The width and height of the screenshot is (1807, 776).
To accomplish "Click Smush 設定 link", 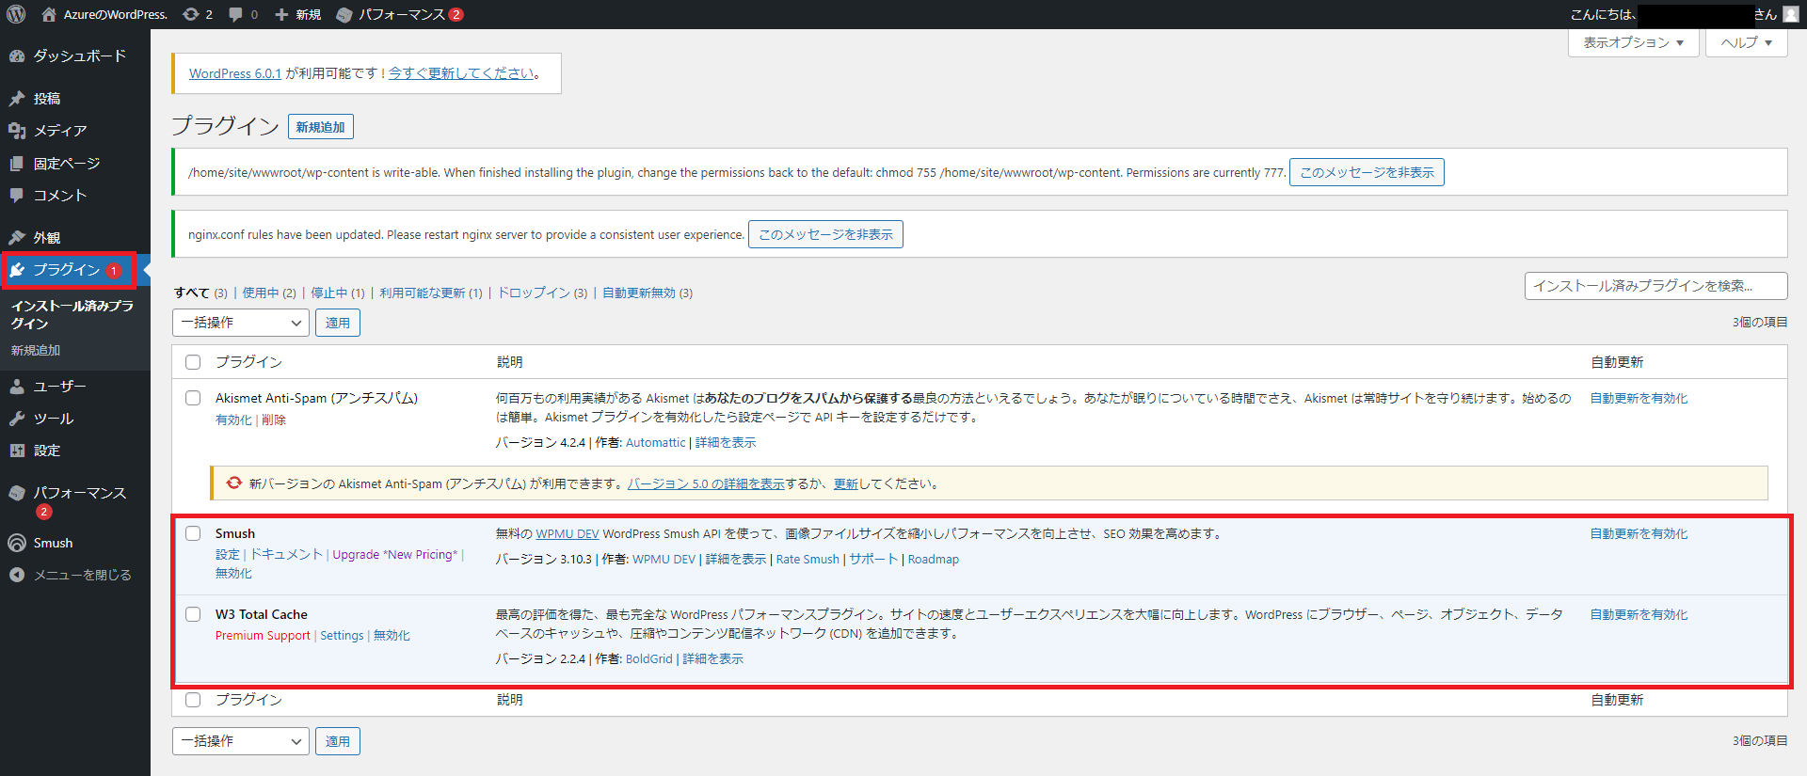I will click(x=228, y=554).
